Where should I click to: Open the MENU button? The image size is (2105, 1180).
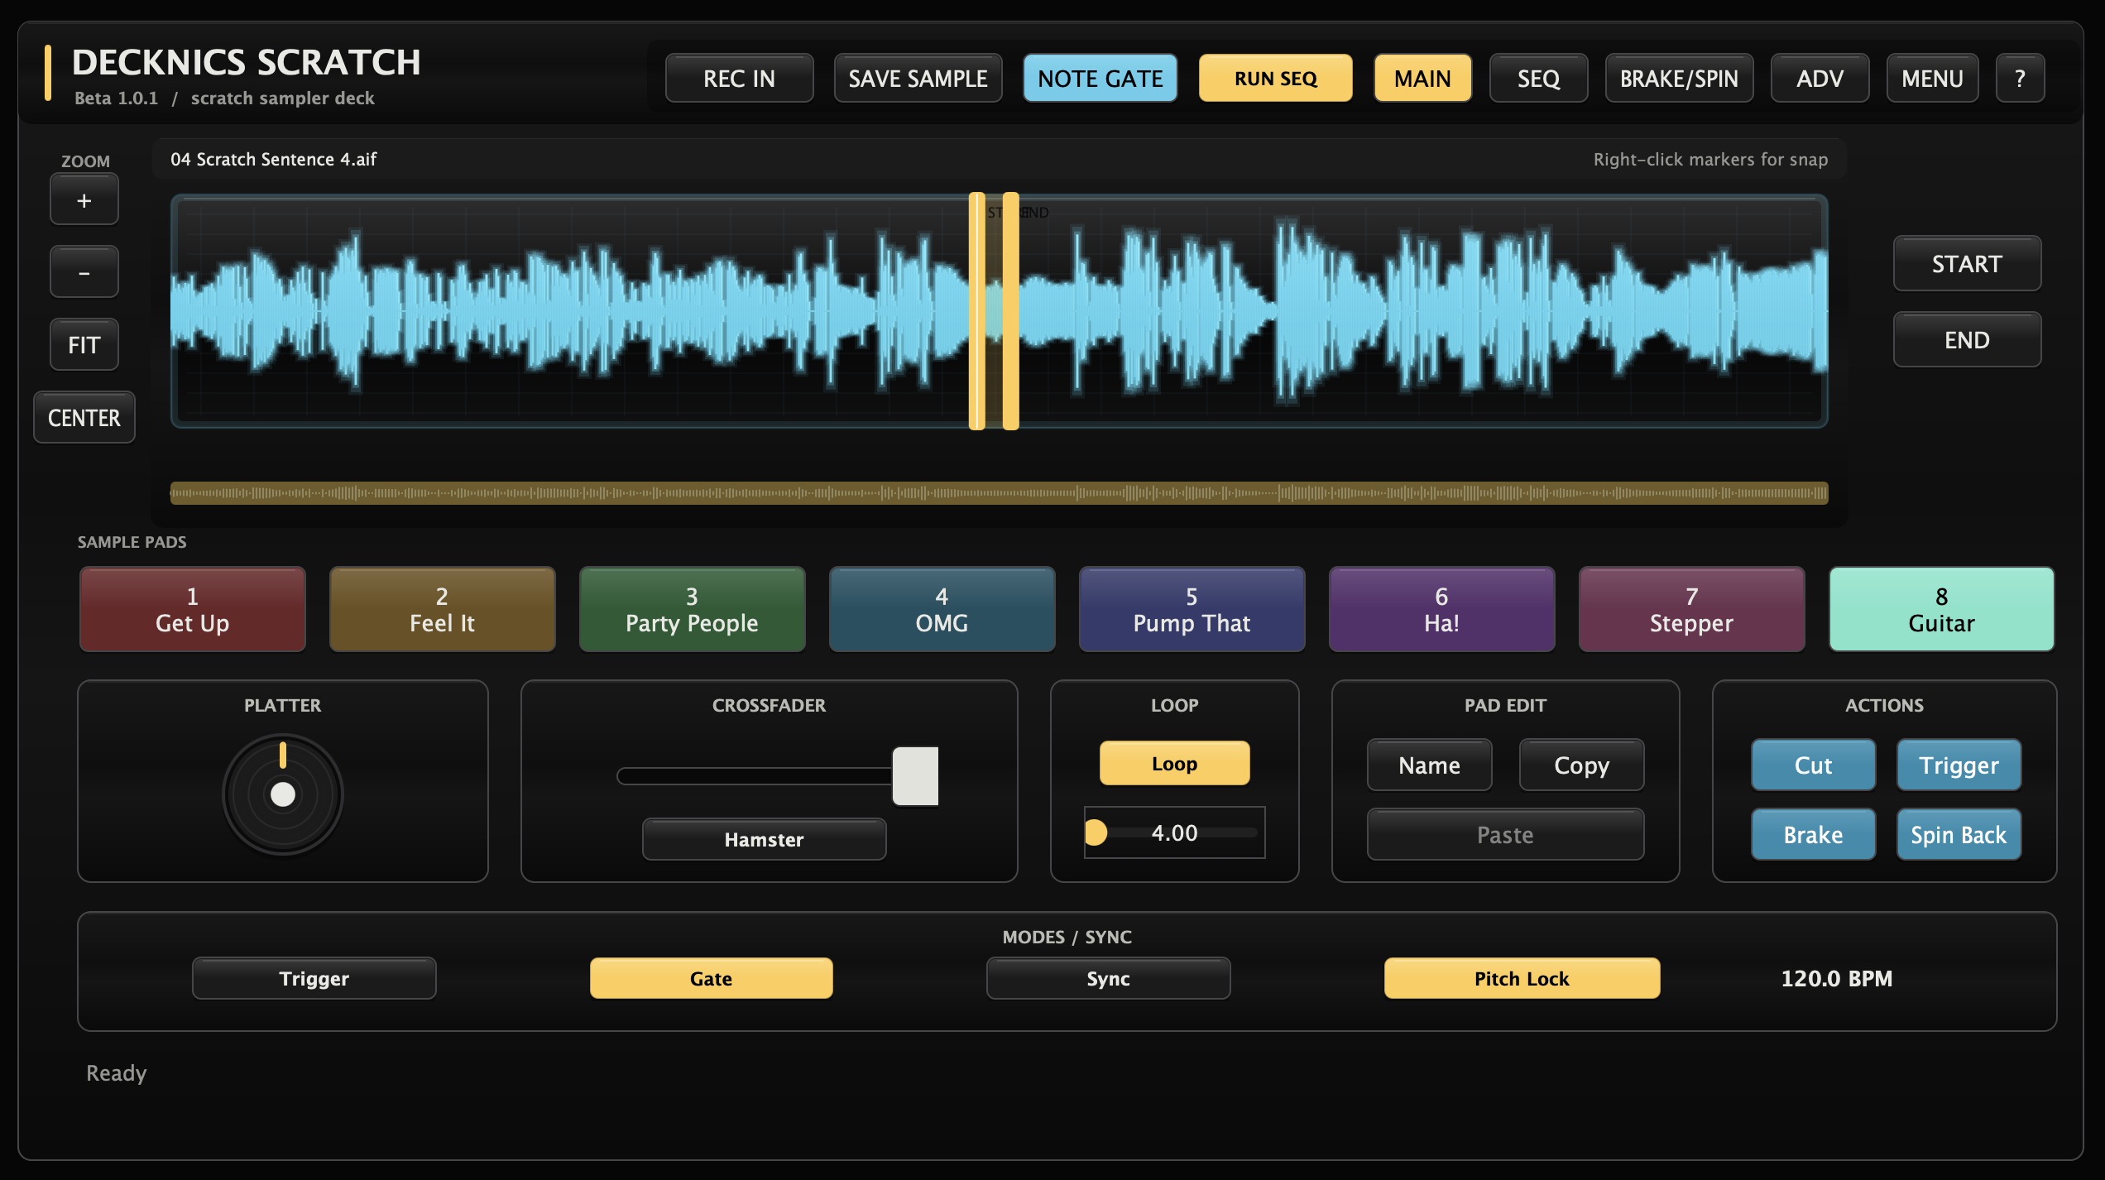[x=1932, y=79]
